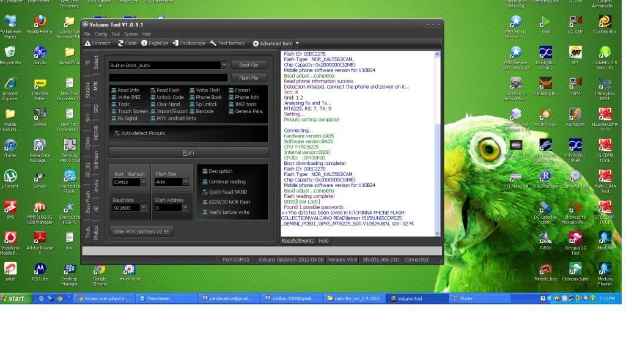Enable the Decryption checkbox
Screen dimensions: 626x352
pos(205,171)
